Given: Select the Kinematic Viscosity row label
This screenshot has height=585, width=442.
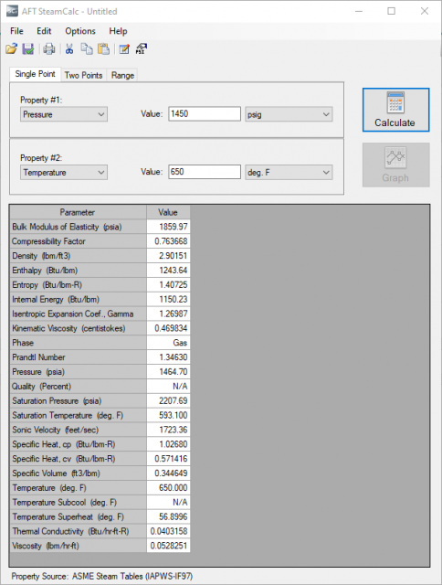Looking at the screenshot, I should pos(78,329).
